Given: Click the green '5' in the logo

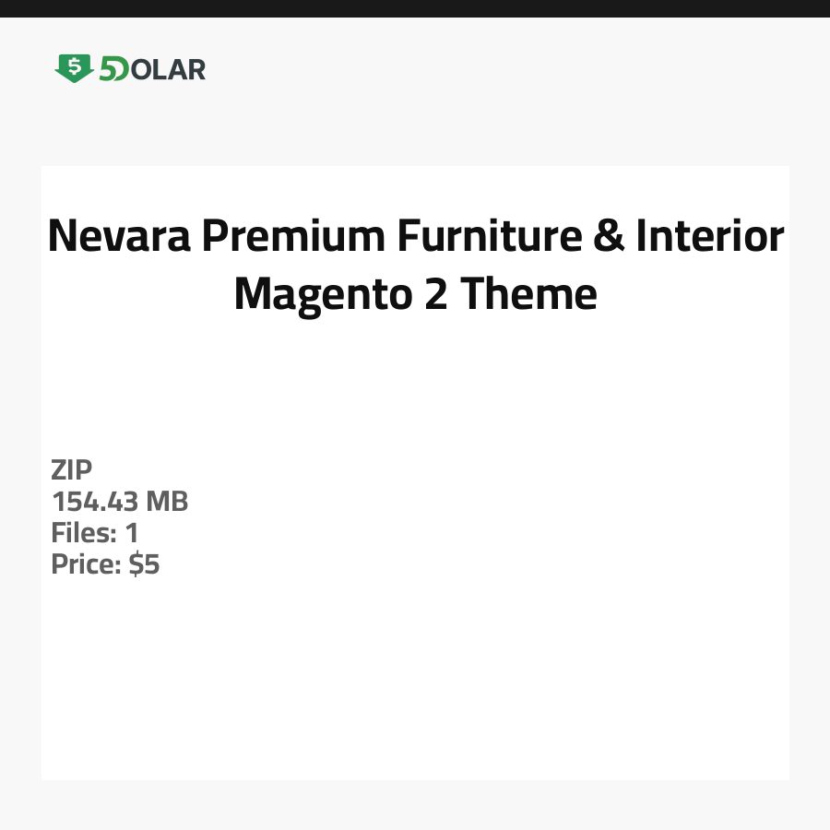Looking at the screenshot, I should click(x=109, y=69).
